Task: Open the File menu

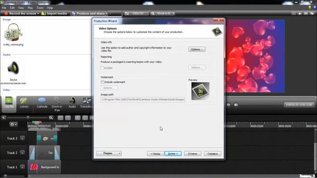Action: click(4, 8)
